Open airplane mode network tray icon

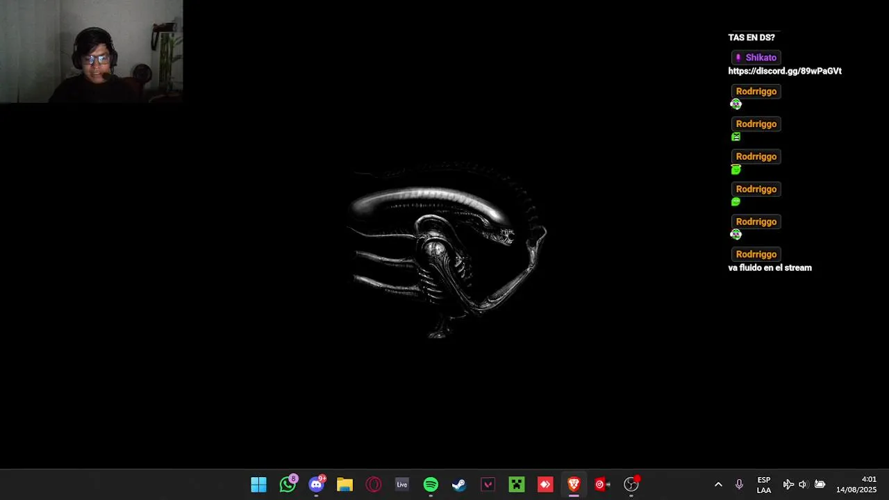pos(788,485)
